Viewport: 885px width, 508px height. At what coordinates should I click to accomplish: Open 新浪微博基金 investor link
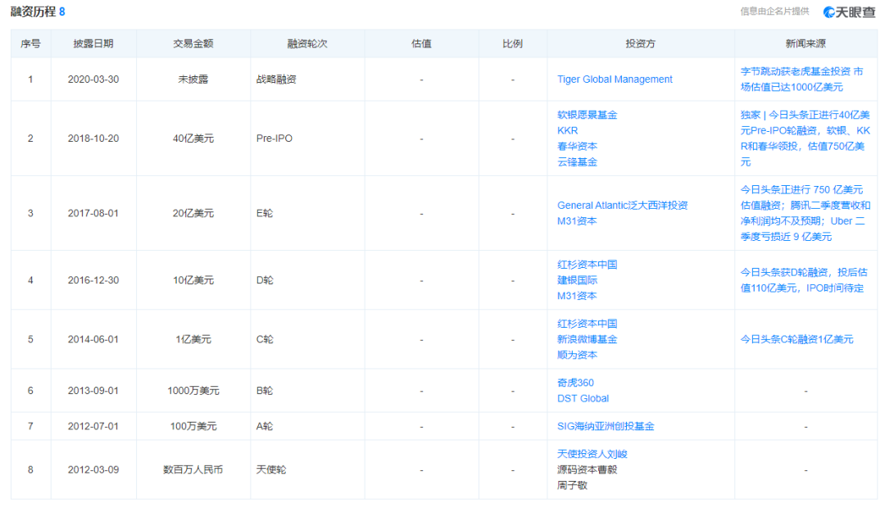tap(587, 340)
